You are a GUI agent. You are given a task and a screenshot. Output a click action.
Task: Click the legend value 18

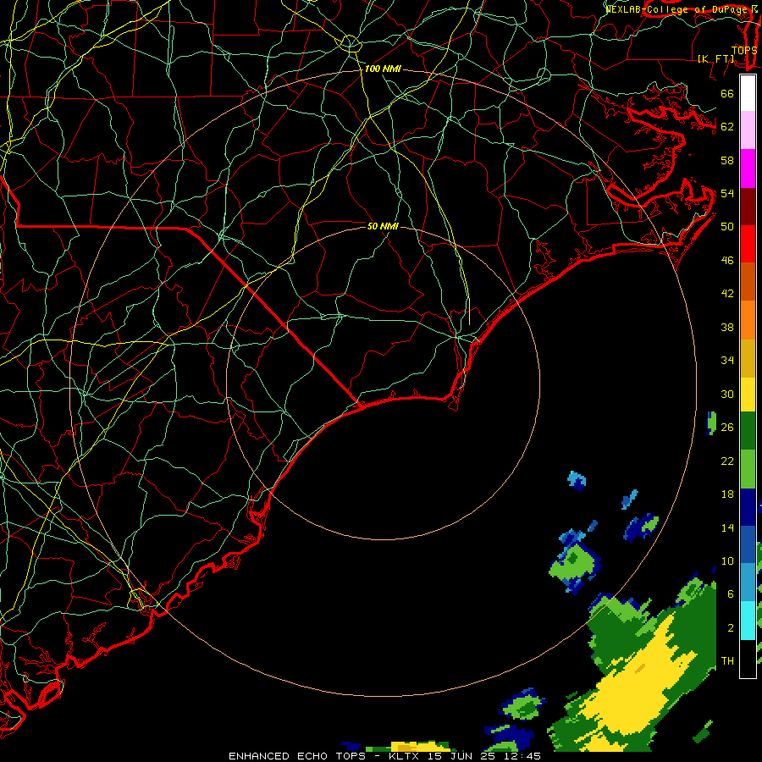click(x=727, y=494)
